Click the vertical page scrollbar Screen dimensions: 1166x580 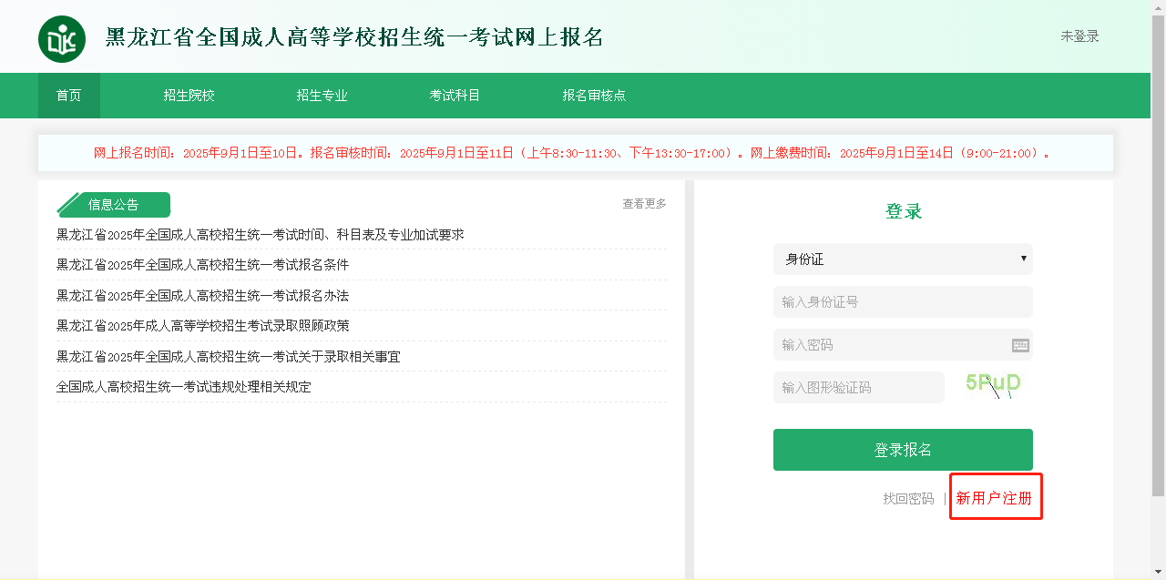[x=1158, y=255]
